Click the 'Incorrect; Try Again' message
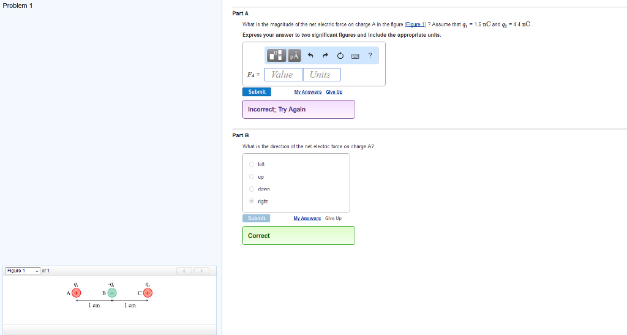Image resolution: width=627 pixels, height=335 pixels. tap(299, 109)
